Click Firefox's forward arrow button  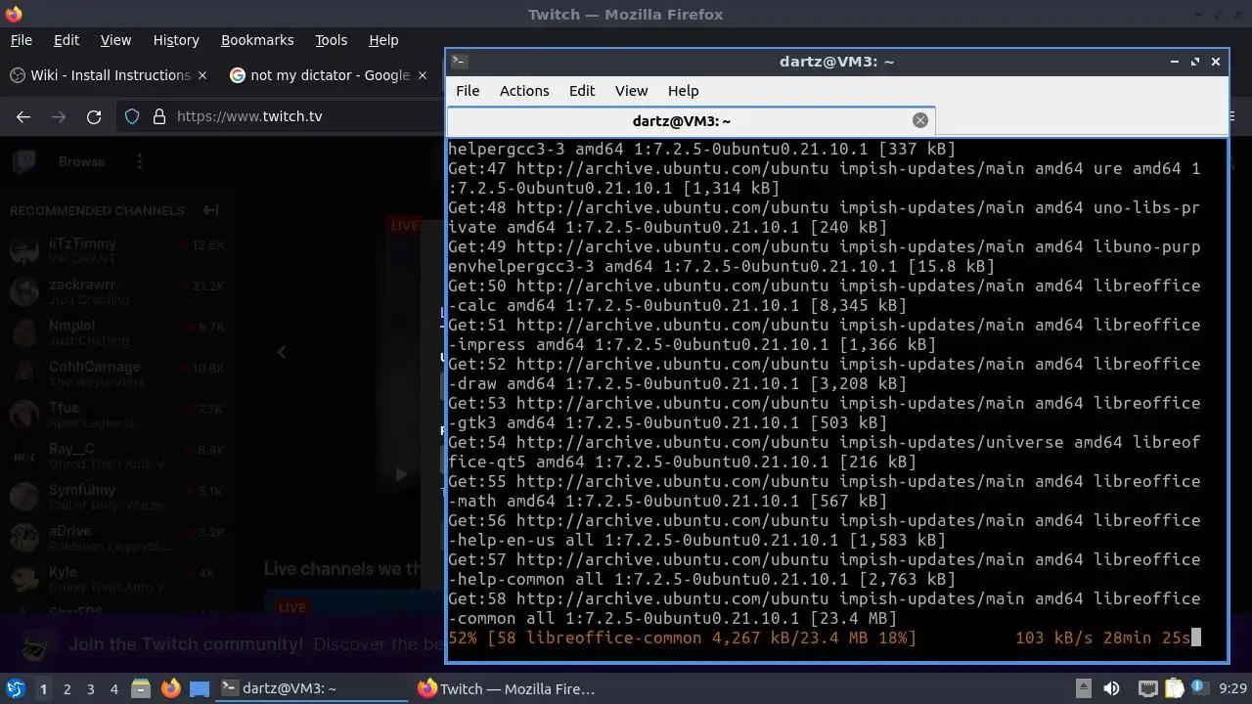[59, 116]
